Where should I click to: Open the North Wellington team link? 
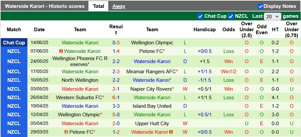pos(80,80)
